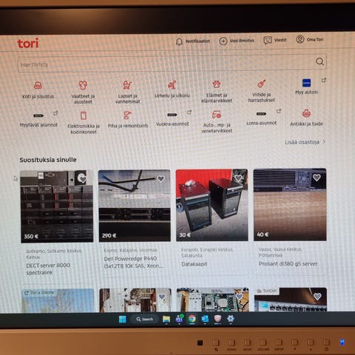Viewport: 355px width, 355px height.
Task: Open Settings gear in taskbar
Action: tap(231, 319)
